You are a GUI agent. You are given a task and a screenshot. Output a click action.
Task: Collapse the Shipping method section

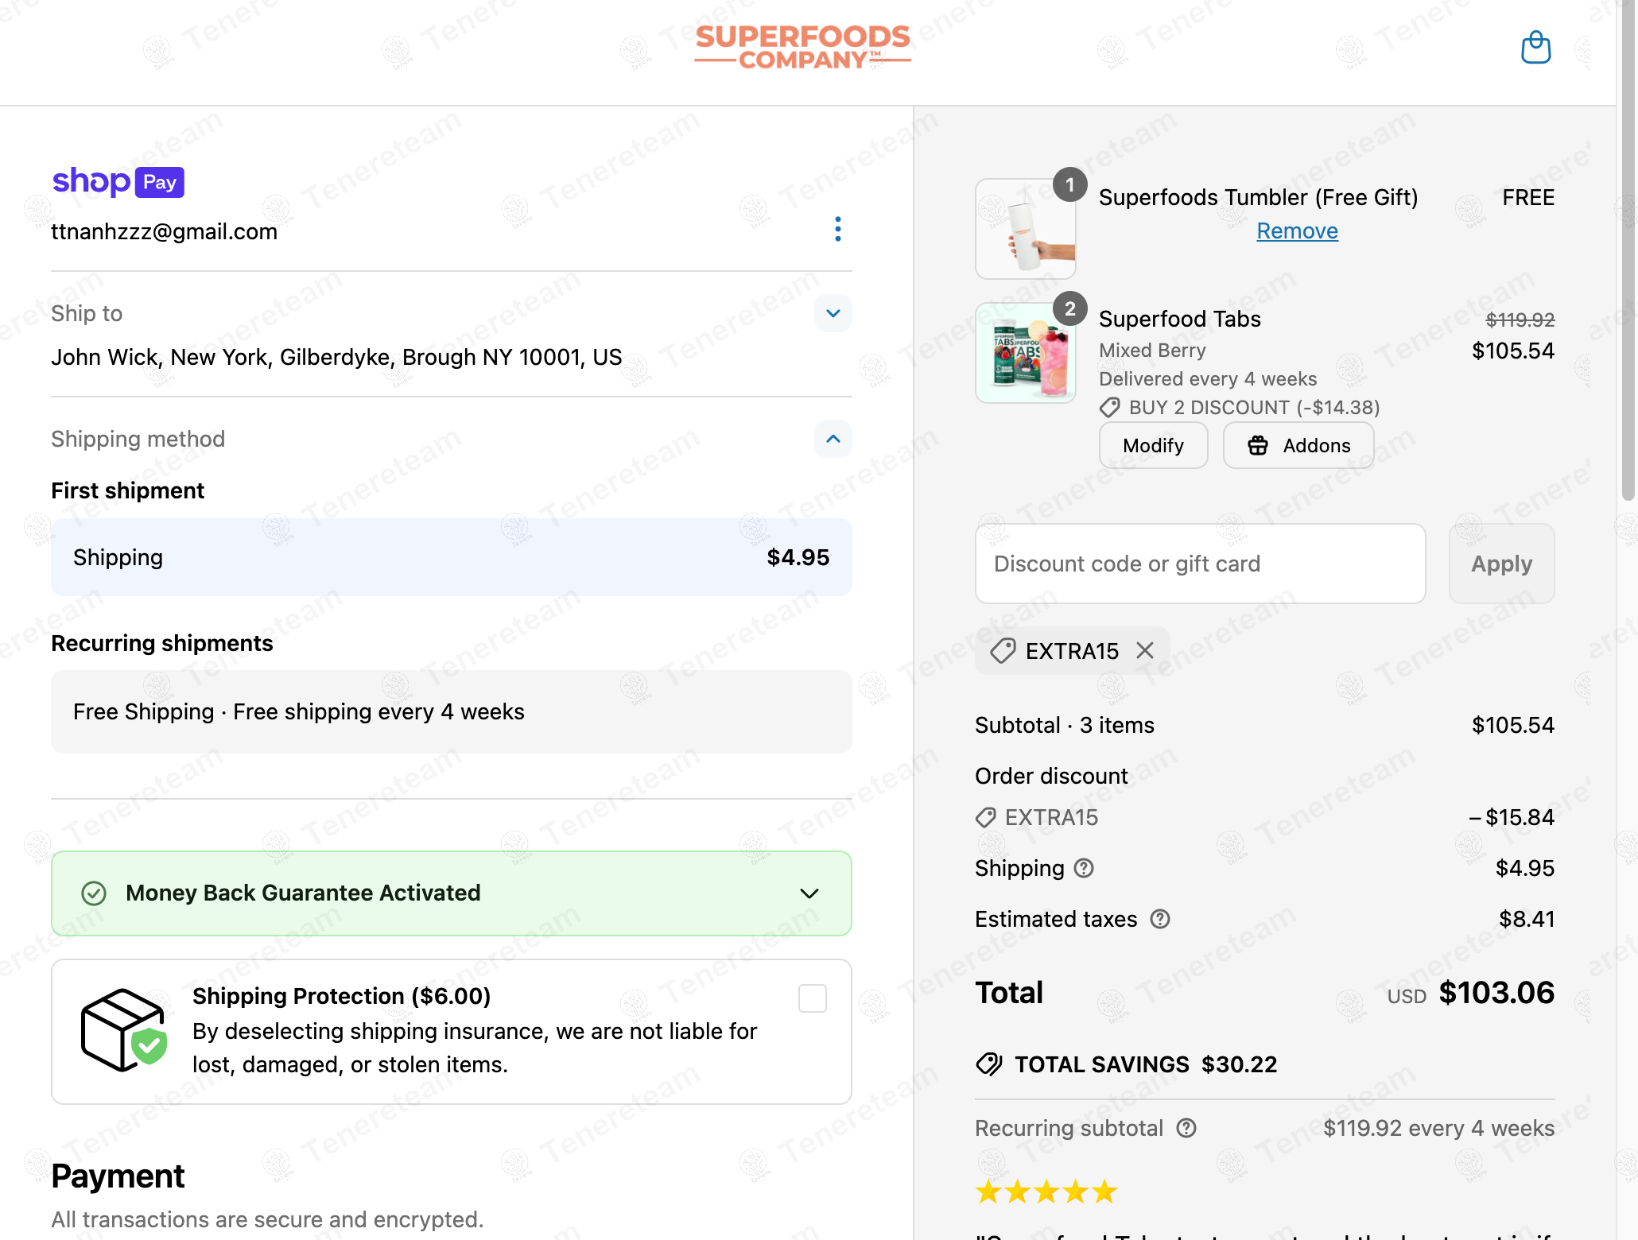click(x=833, y=439)
